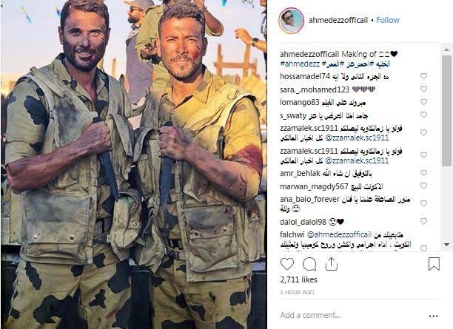Viewport: 453px width, 329px height.
Task: Open the more options three-dot icon
Action: [x=433, y=316]
